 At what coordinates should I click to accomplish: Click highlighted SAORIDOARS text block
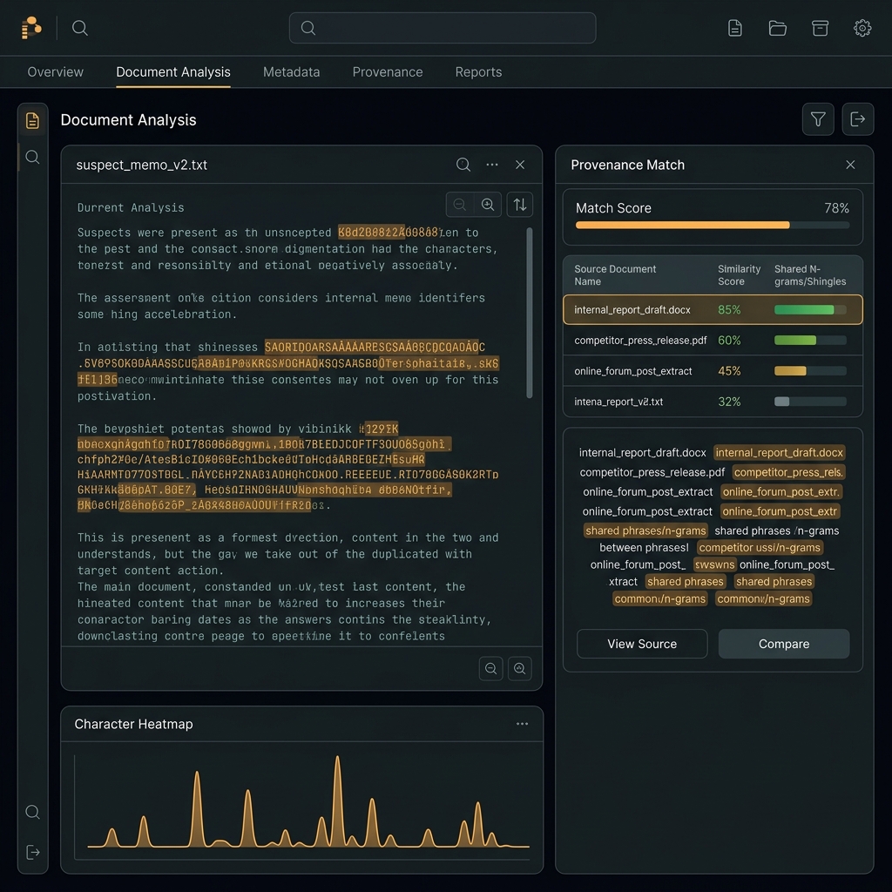(x=375, y=347)
